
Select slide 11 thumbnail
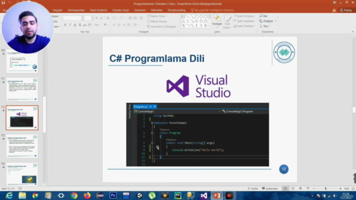[22, 89]
